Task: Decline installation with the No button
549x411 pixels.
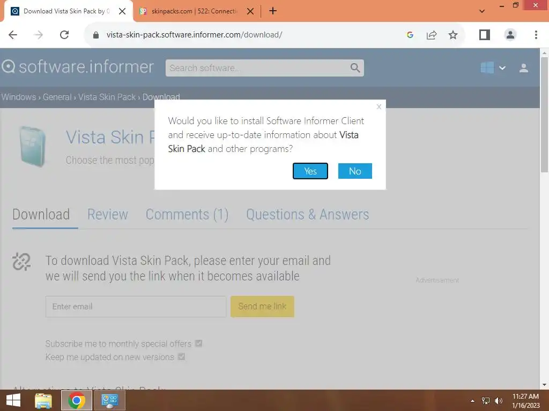Action: pyautogui.click(x=355, y=171)
